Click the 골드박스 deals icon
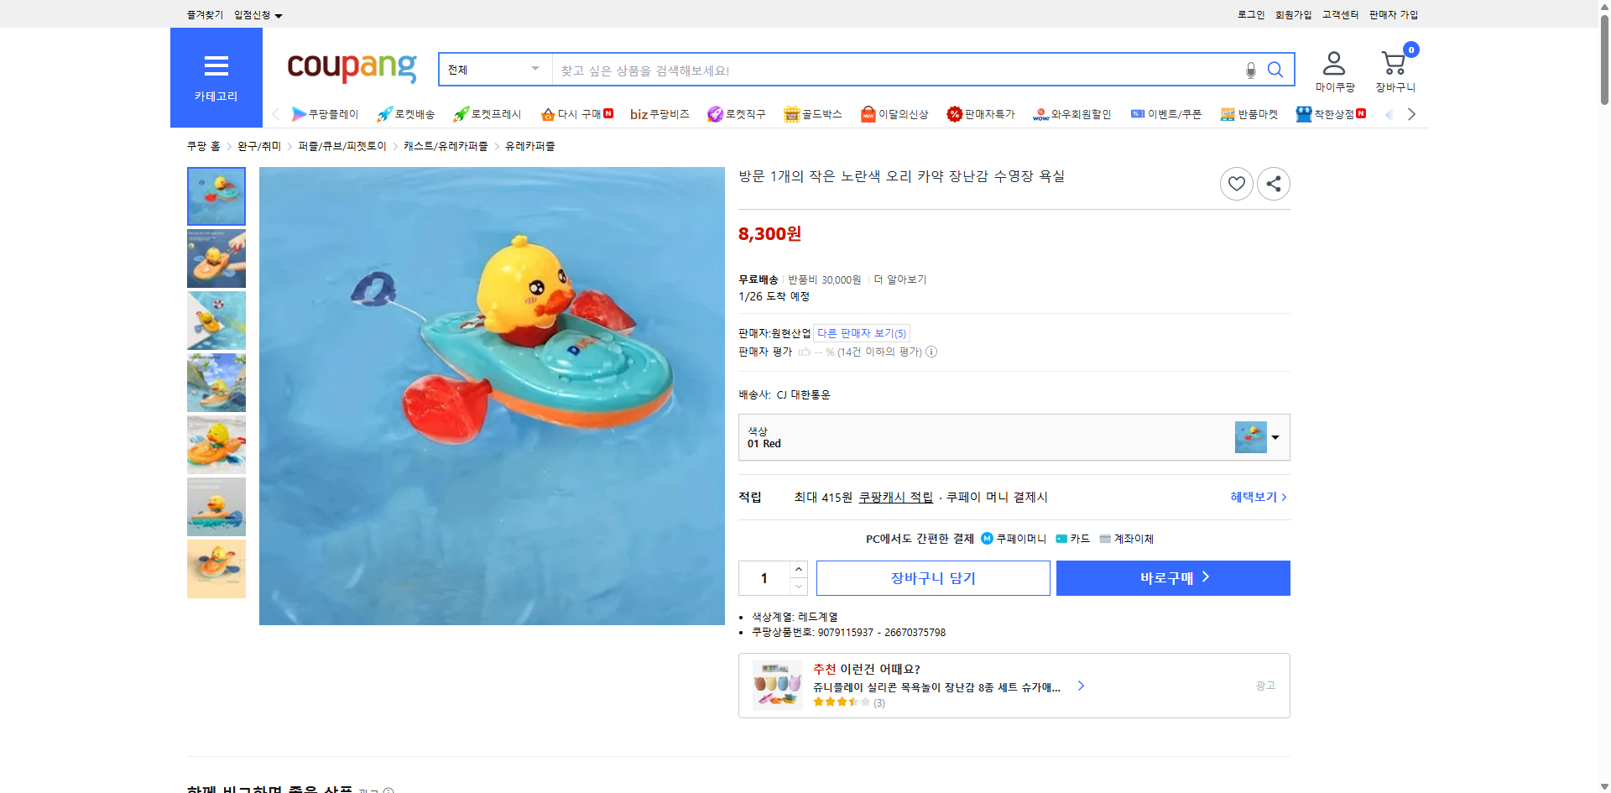The height and width of the screenshot is (793, 1611). [813, 114]
